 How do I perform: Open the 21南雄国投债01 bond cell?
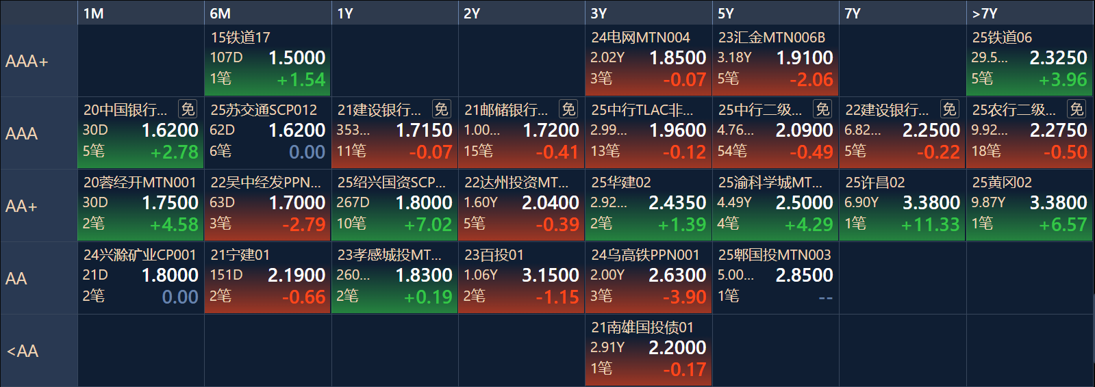pos(649,351)
